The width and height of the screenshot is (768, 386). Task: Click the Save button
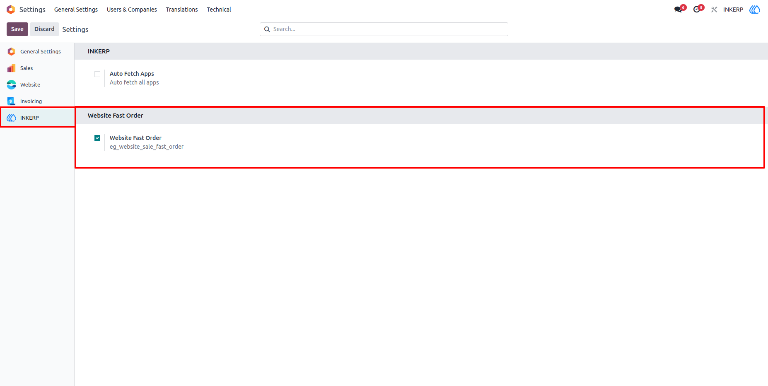(x=17, y=29)
